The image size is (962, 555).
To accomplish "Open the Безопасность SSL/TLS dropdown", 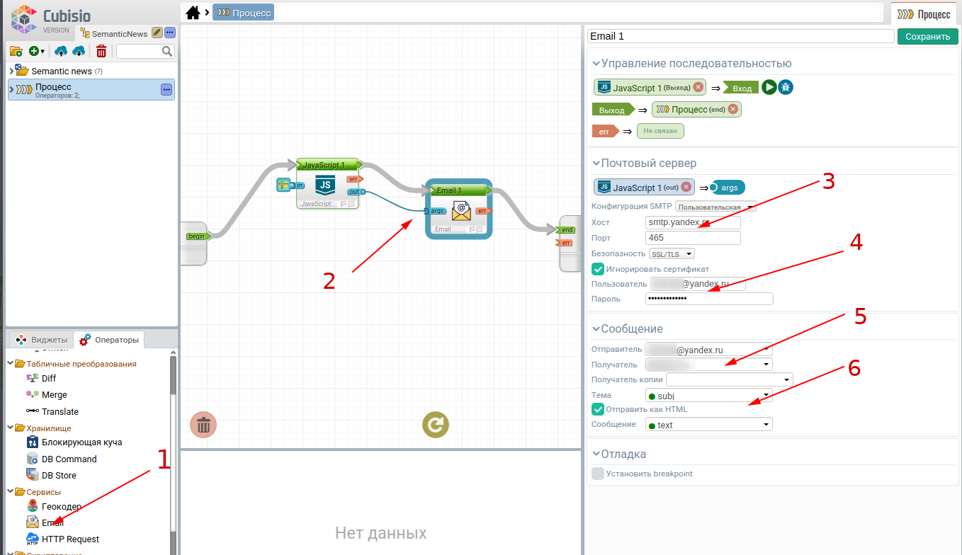I will point(672,253).
